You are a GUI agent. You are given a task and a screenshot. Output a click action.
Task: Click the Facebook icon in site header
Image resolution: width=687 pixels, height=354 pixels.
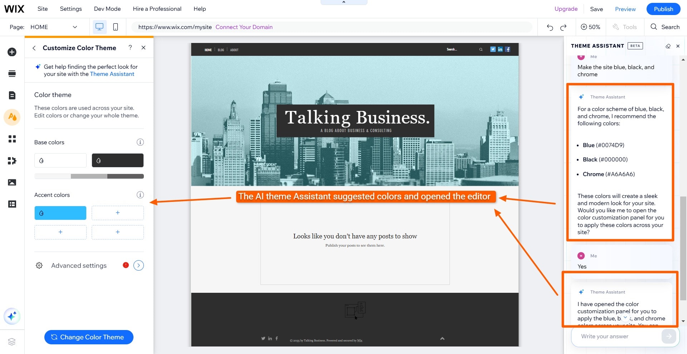pyautogui.click(x=508, y=49)
